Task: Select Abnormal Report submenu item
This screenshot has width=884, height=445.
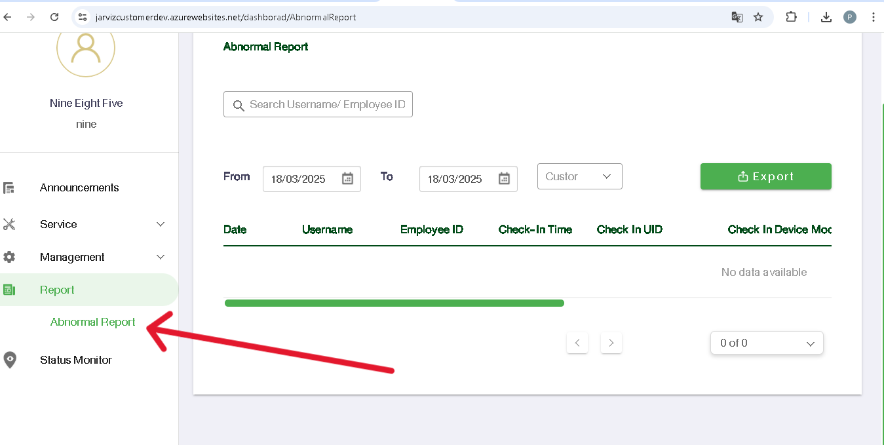Action: (x=93, y=322)
